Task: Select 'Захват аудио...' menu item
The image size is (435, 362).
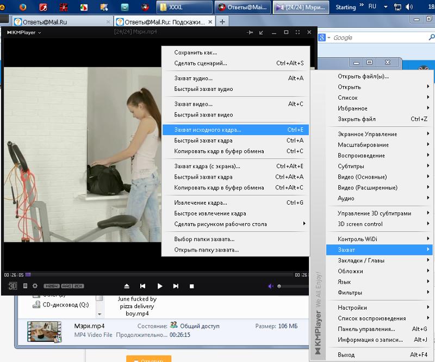Action: pyautogui.click(x=235, y=78)
